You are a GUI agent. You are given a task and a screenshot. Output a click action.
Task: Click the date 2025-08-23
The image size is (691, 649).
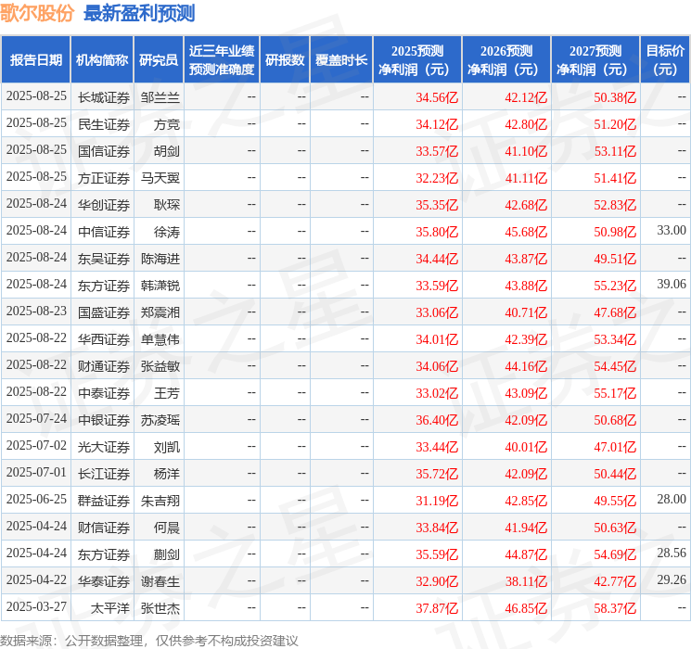click(36, 312)
